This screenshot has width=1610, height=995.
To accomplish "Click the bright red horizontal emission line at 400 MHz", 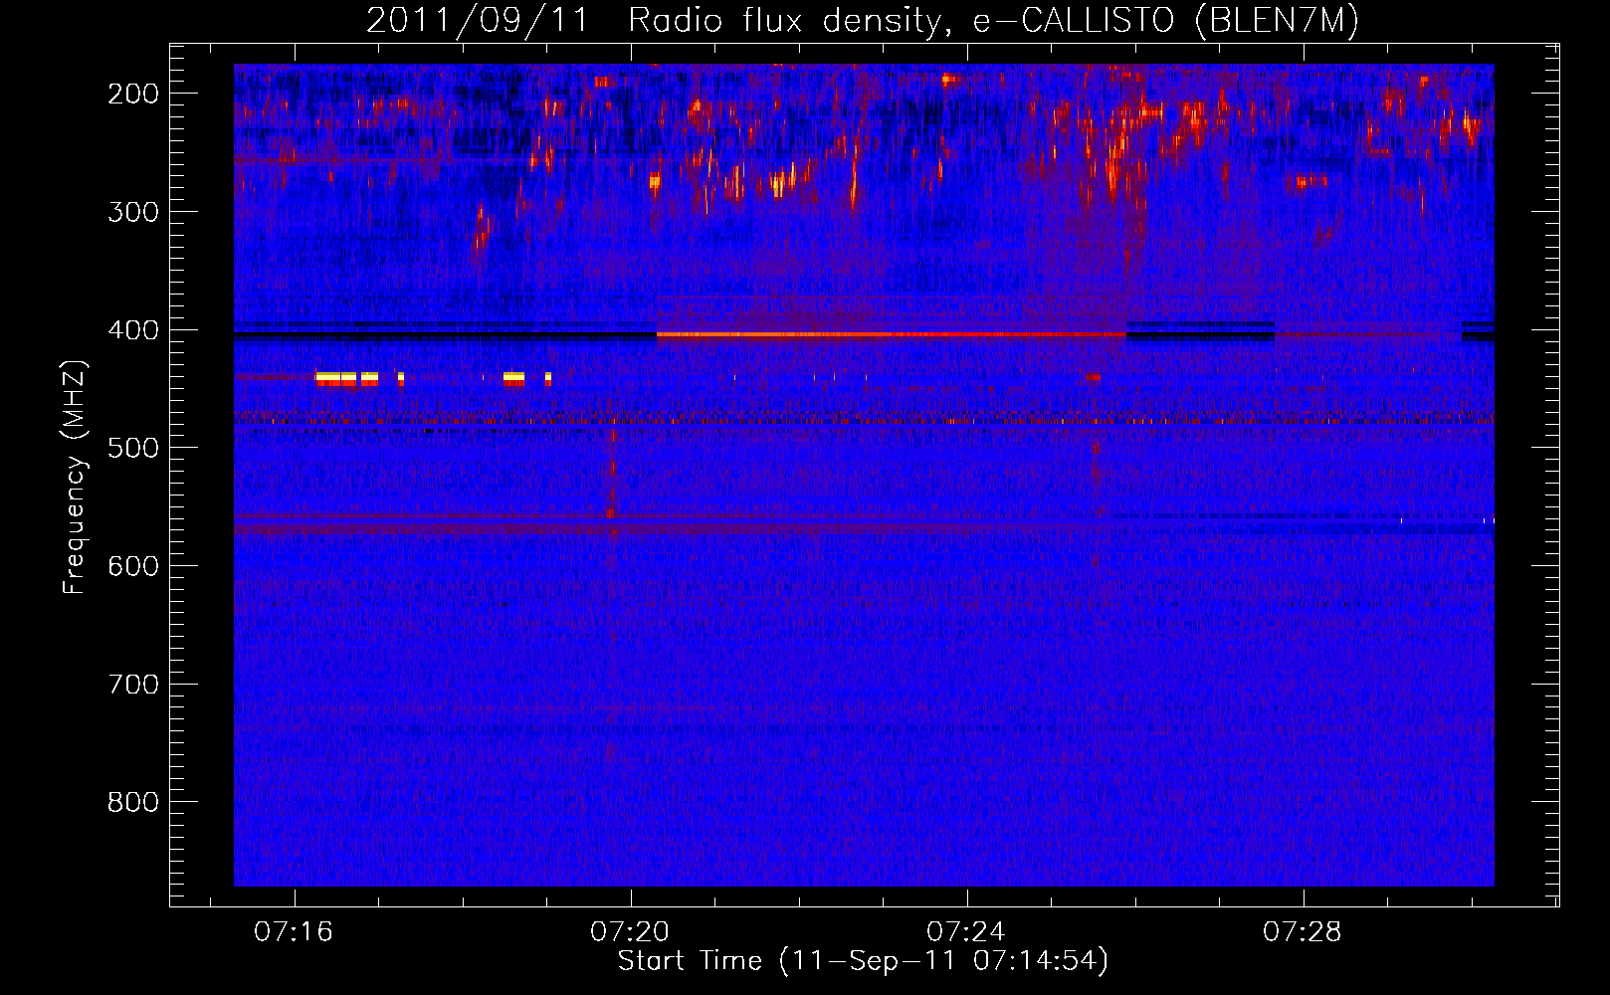I will coord(891,335).
